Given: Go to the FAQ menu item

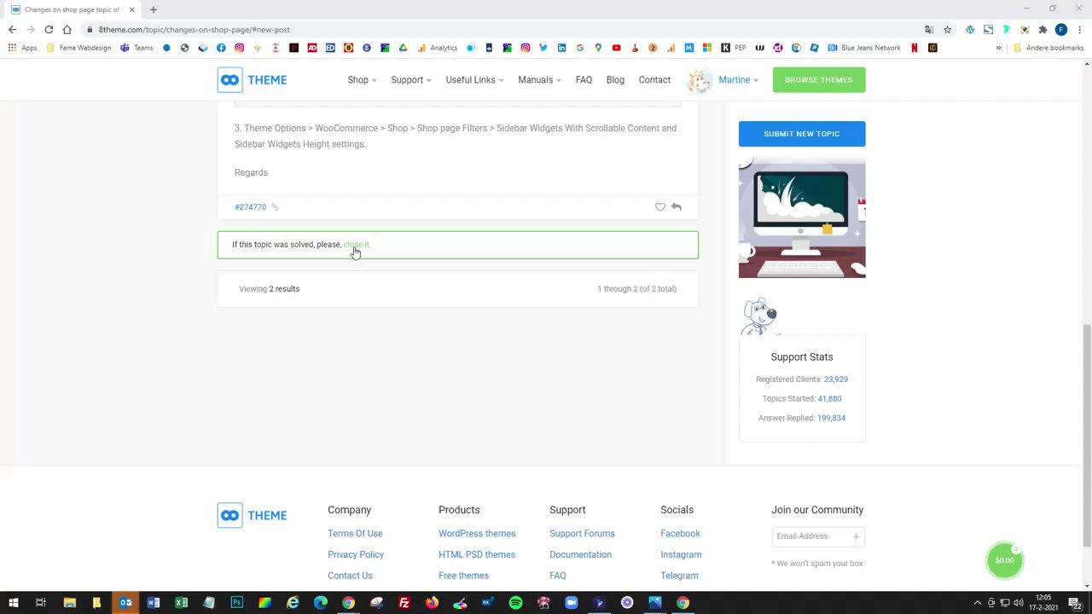Looking at the screenshot, I should click(x=584, y=80).
